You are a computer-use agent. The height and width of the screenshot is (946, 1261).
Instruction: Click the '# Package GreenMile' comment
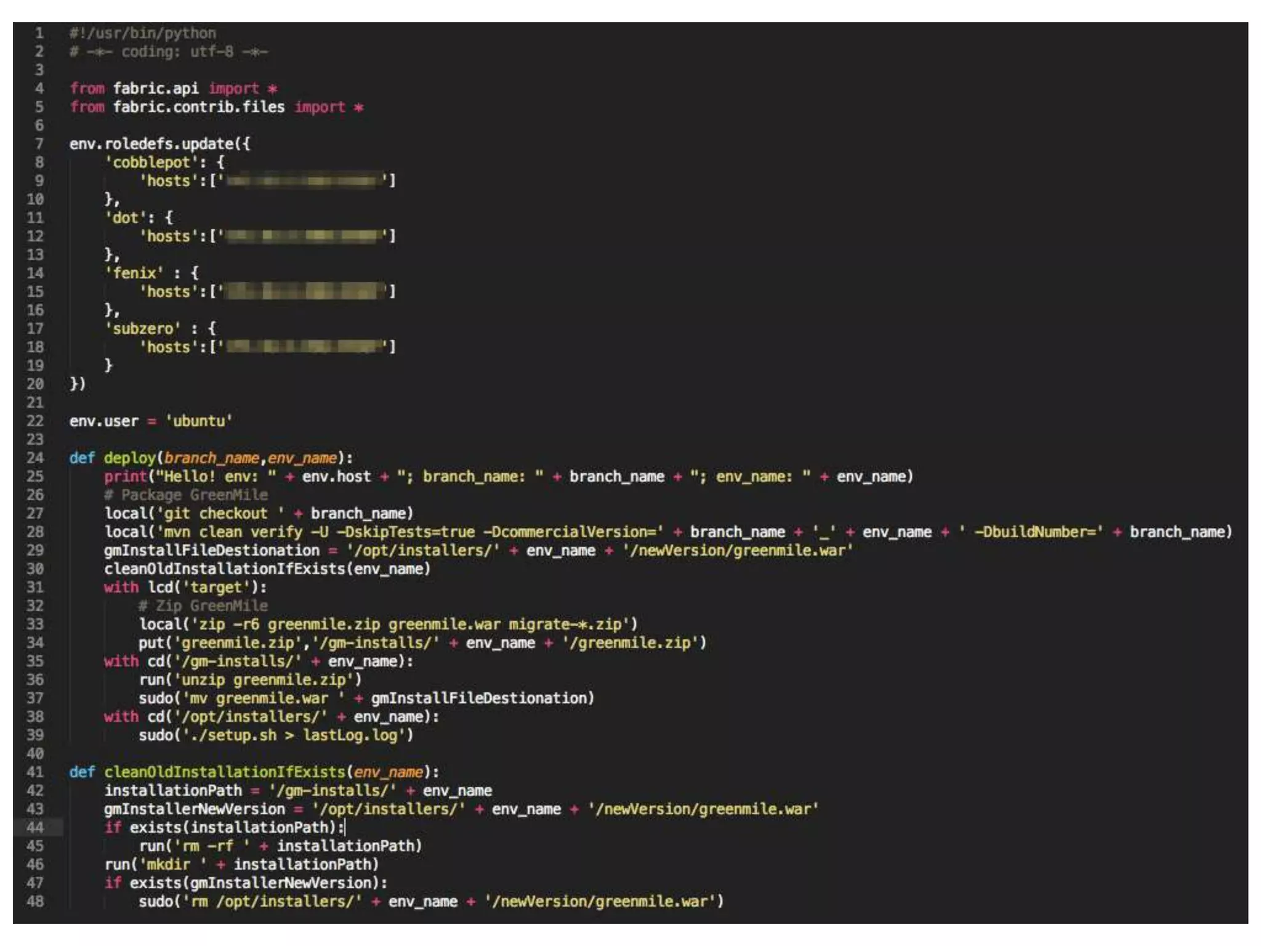[x=186, y=495]
